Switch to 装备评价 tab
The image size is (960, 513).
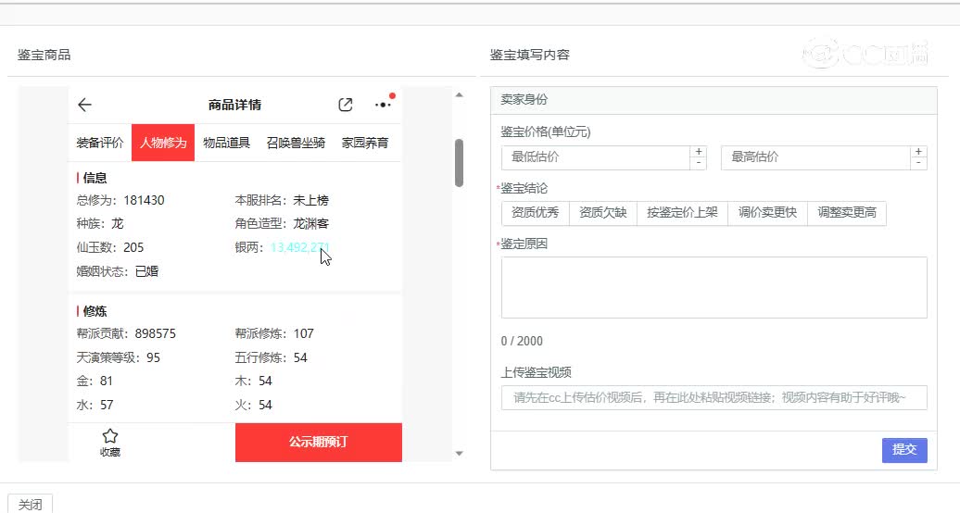click(x=100, y=143)
